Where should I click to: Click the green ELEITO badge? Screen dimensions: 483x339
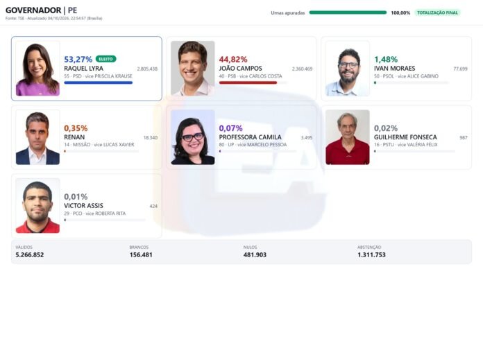(x=106, y=59)
